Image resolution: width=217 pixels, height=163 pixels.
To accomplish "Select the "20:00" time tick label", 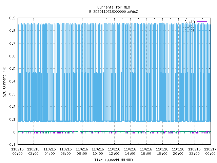I will (178, 153).
